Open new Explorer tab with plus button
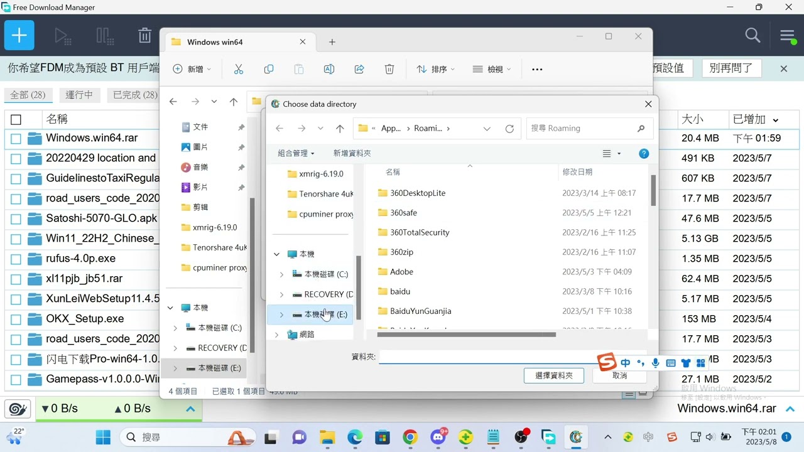The image size is (804, 452). pos(332,42)
